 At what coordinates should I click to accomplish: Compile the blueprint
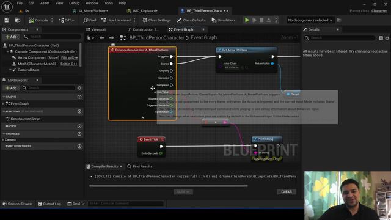click(x=38, y=20)
